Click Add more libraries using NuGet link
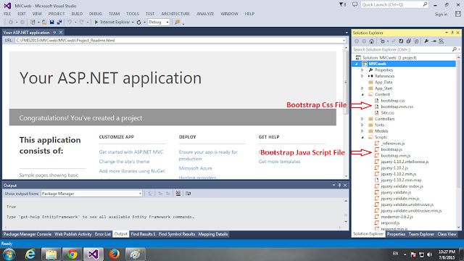This screenshot has height=261, width=464. point(132,171)
